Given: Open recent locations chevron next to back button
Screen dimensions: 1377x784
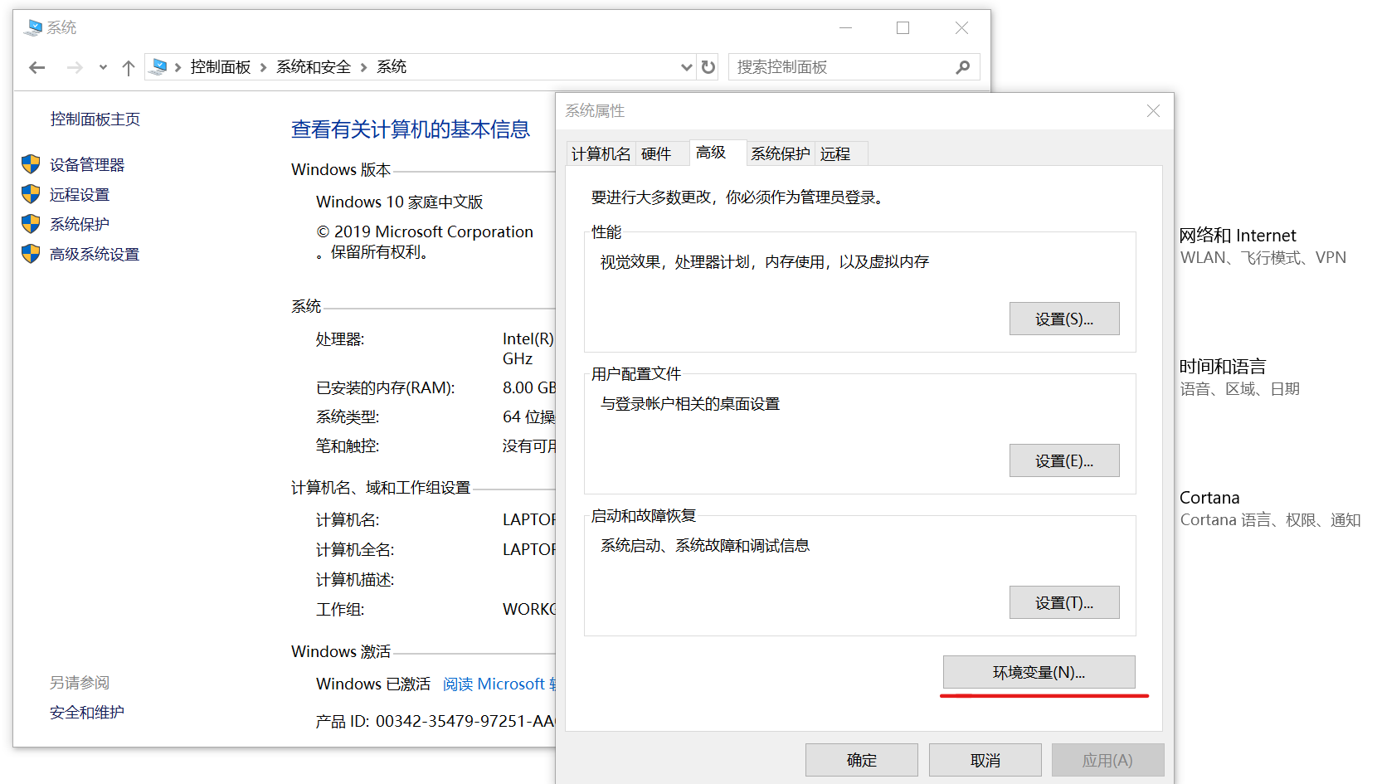Looking at the screenshot, I should tap(102, 67).
